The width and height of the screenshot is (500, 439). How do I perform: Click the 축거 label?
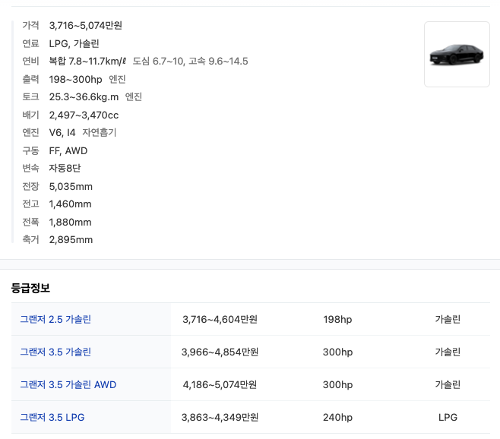point(30,240)
